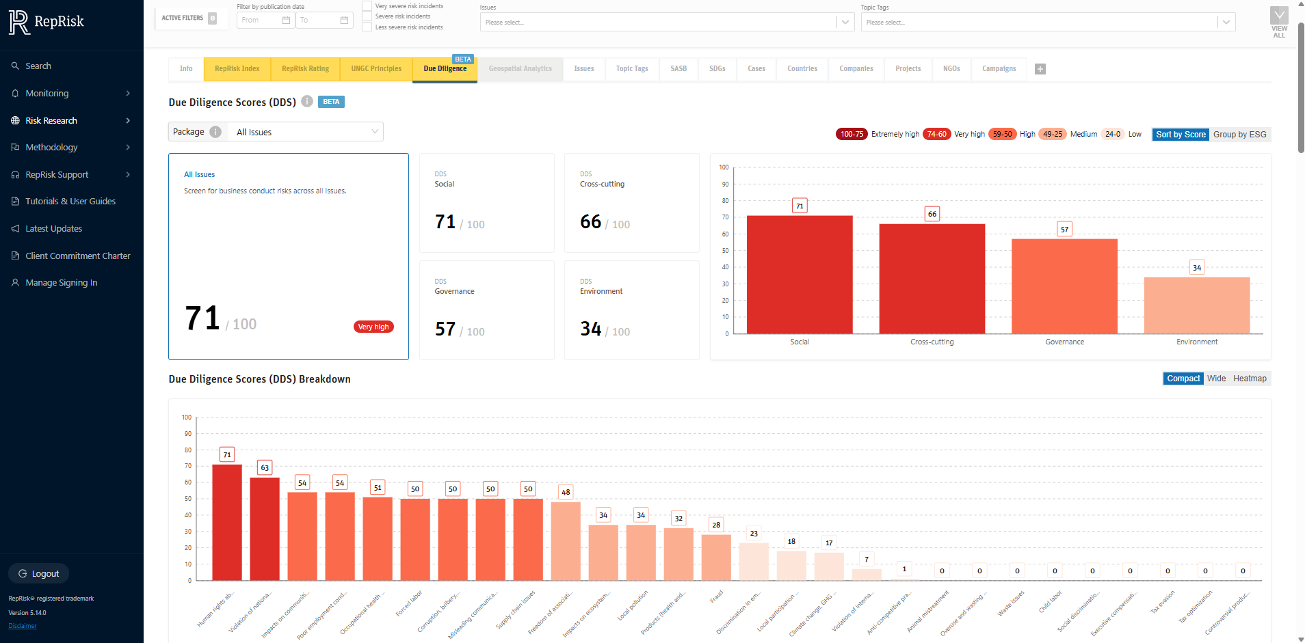Click the Search magnifier icon in sidebar
1305x643 pixels.
(15, 66)
